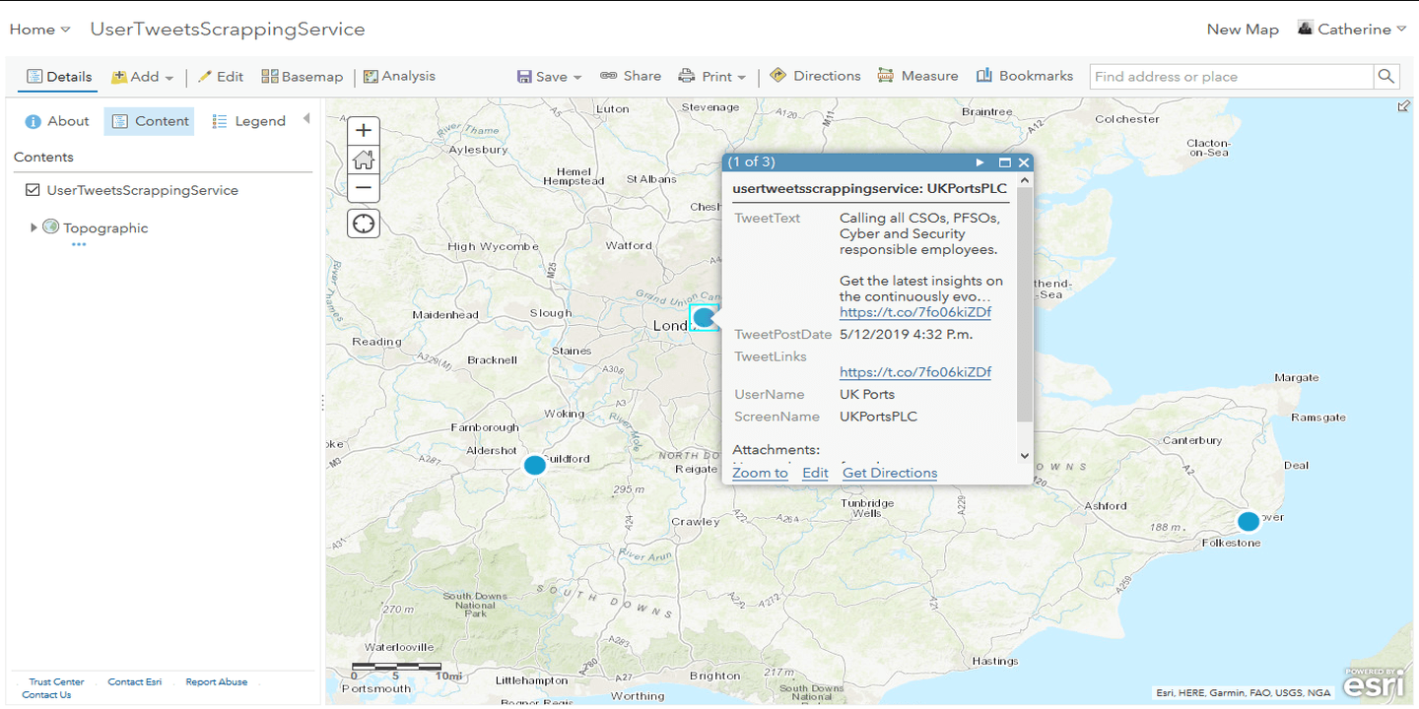The height and width of the screenshot is (709, 1419).
Task: Switch to the Content tab
Action: point(150,121)
